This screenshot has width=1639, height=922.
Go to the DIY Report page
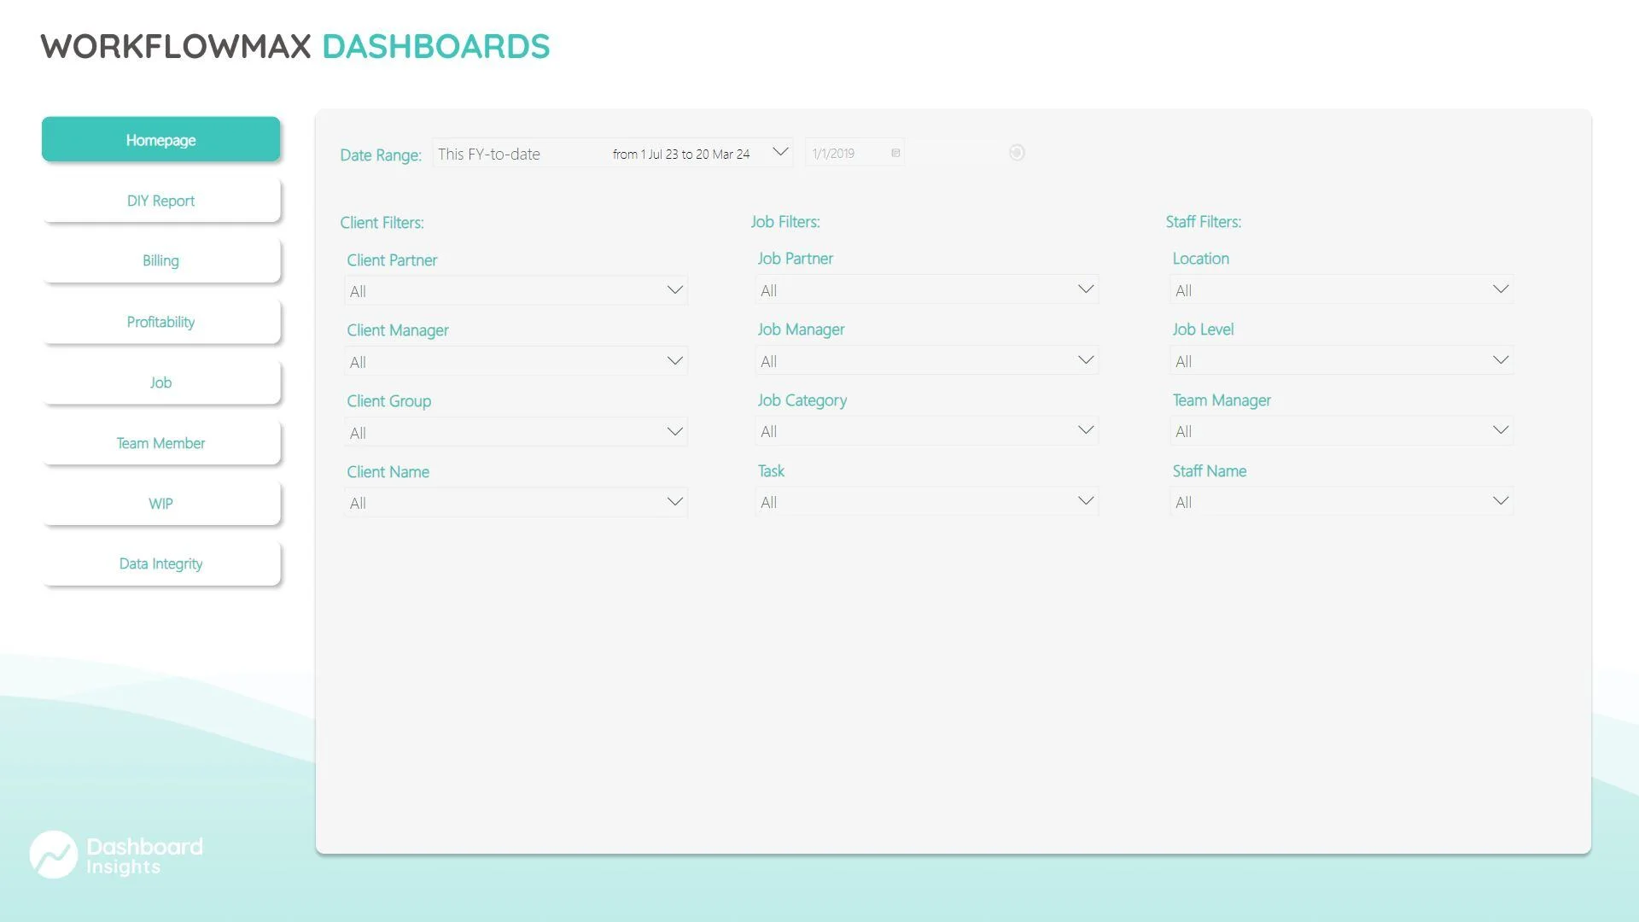(160, 200)
